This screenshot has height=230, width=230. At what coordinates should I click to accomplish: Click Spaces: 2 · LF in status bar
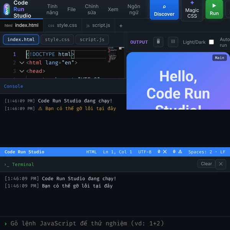(207, 152)
